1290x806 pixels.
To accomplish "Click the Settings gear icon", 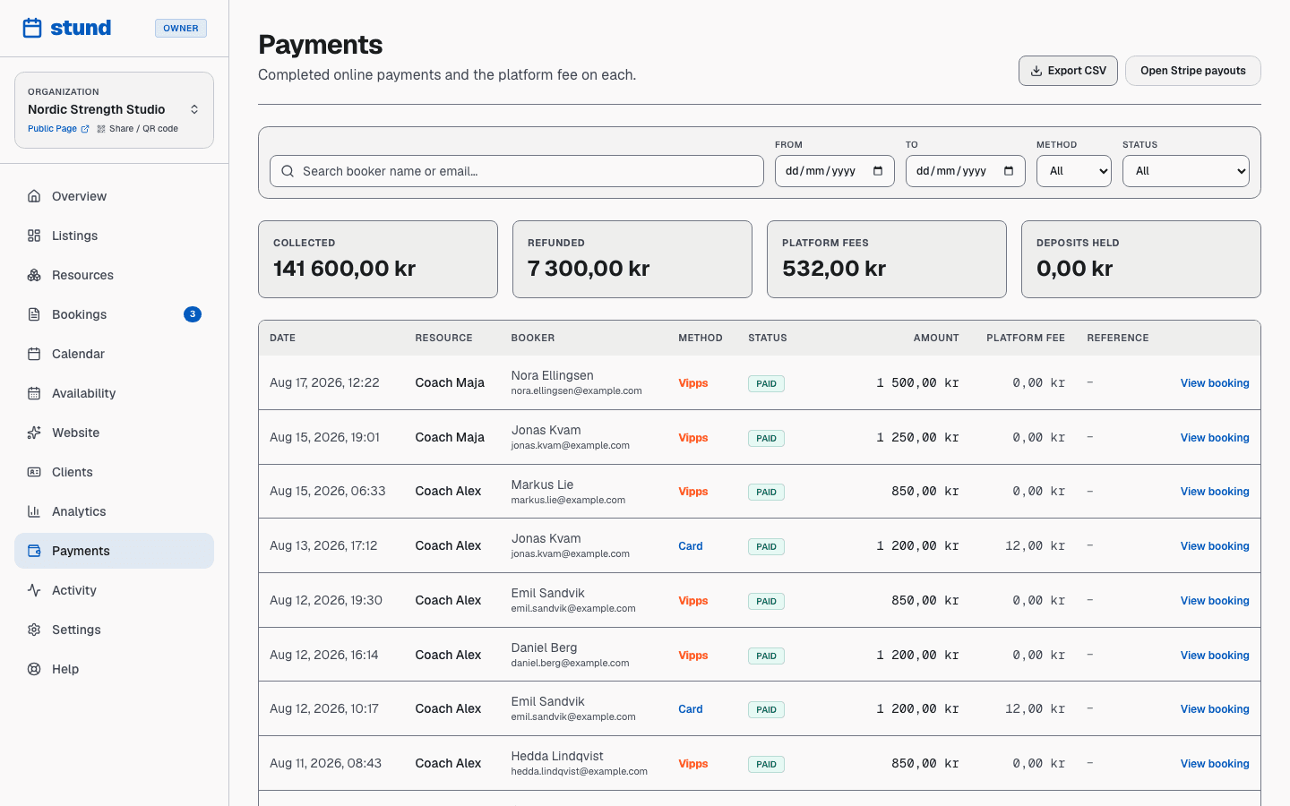I will (x=34, y=630).
